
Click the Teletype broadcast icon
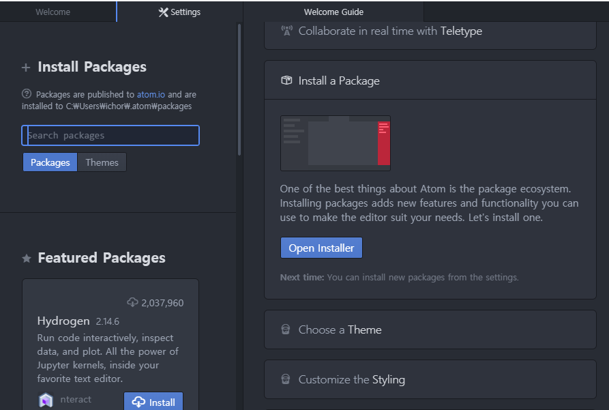pyautogui.click(x=286, y=31)
